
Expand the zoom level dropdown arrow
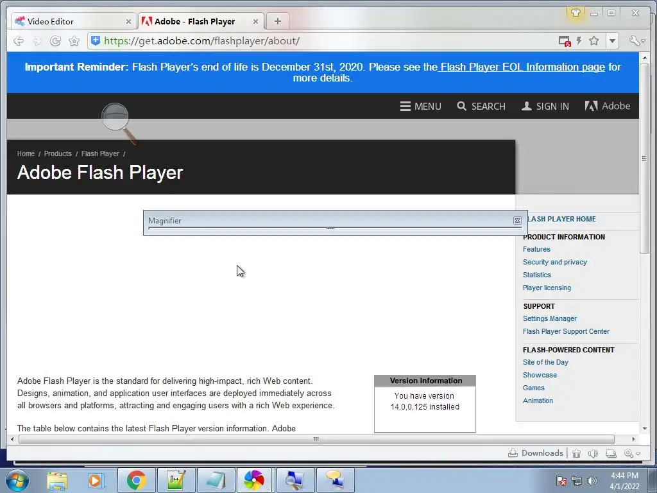638,454
